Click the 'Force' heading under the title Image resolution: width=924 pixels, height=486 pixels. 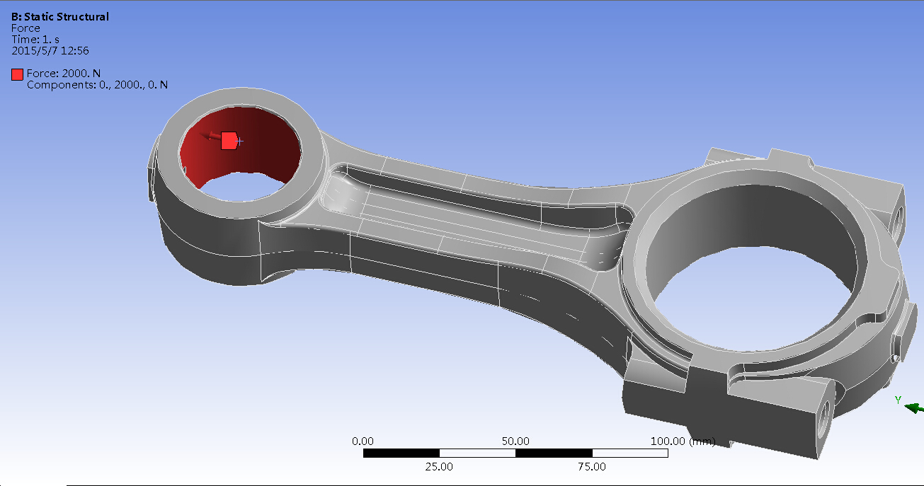tap(25, 28)
